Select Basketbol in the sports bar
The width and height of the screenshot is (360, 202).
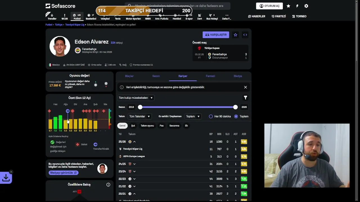[x=91, y=17]
